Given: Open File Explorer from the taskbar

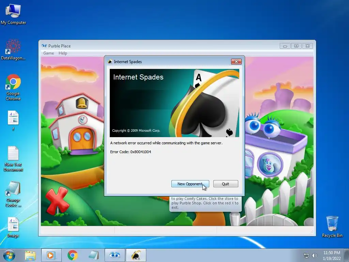Looking at the screenshot, I should [x=30, y=255].
